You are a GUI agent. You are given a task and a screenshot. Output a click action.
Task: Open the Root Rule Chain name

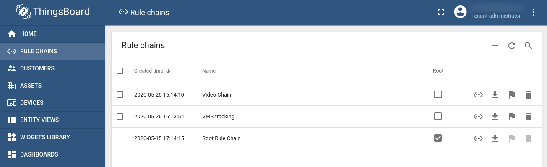(x=221, y=138)
